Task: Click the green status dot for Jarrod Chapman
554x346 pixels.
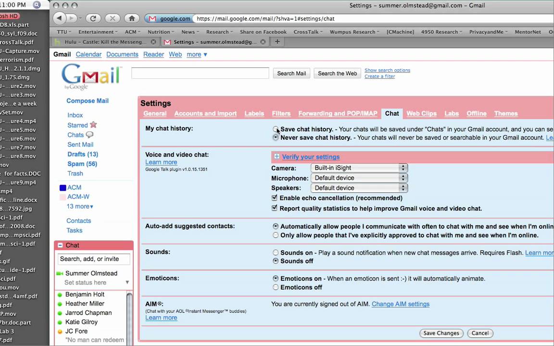Action: [60, 313]
